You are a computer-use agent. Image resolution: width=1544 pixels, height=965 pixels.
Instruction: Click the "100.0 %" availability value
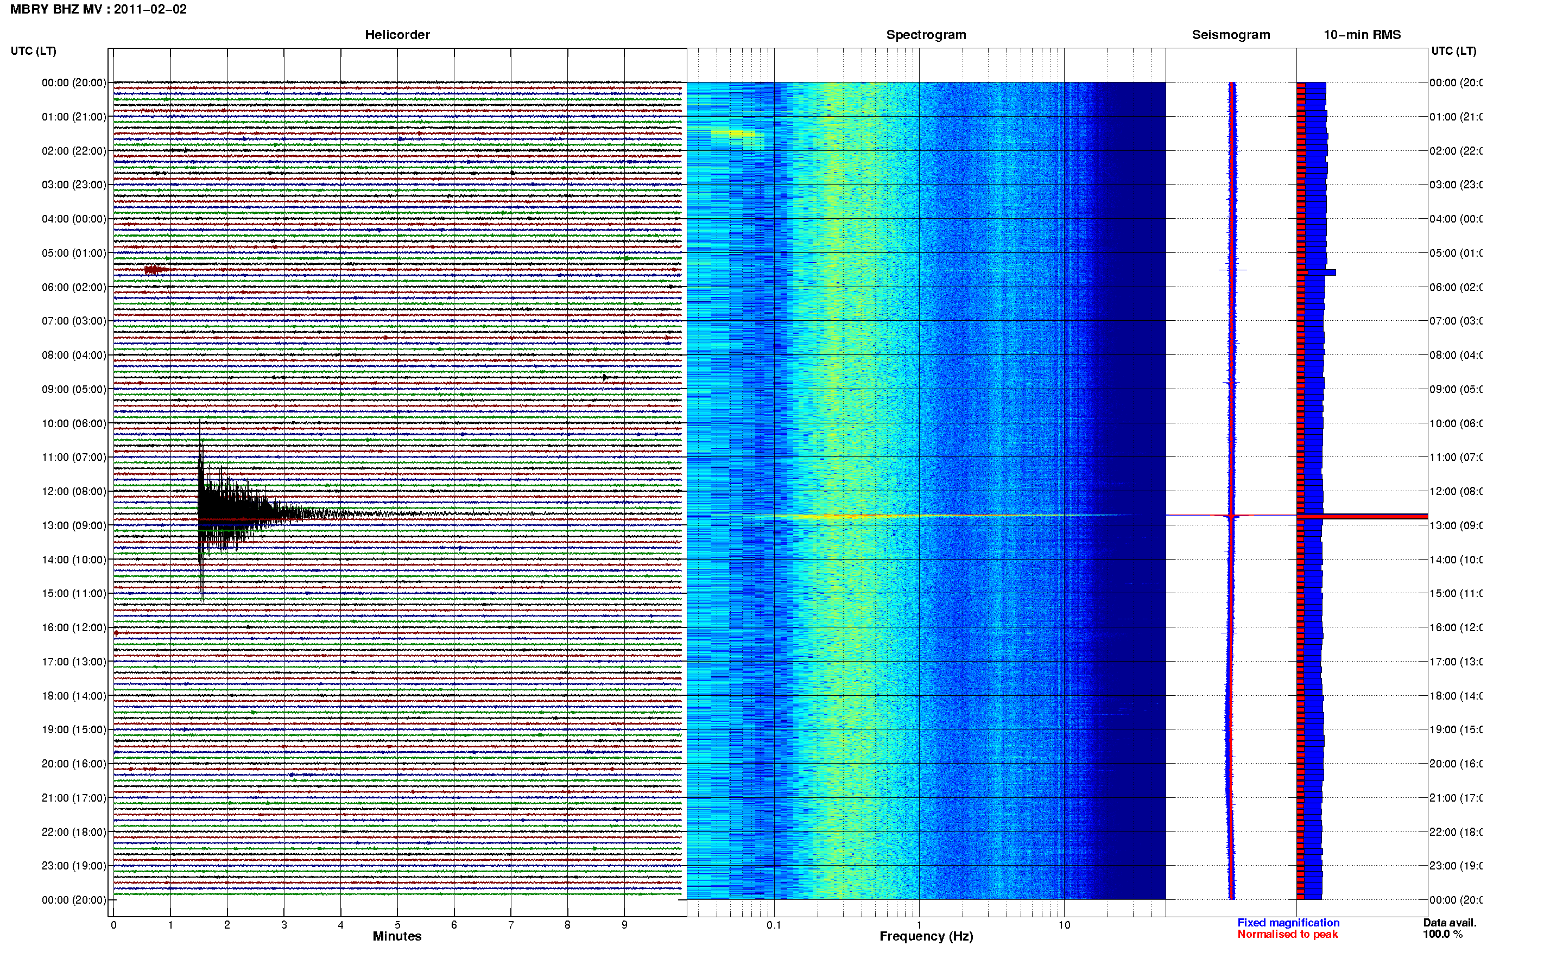click(1442, 934)
